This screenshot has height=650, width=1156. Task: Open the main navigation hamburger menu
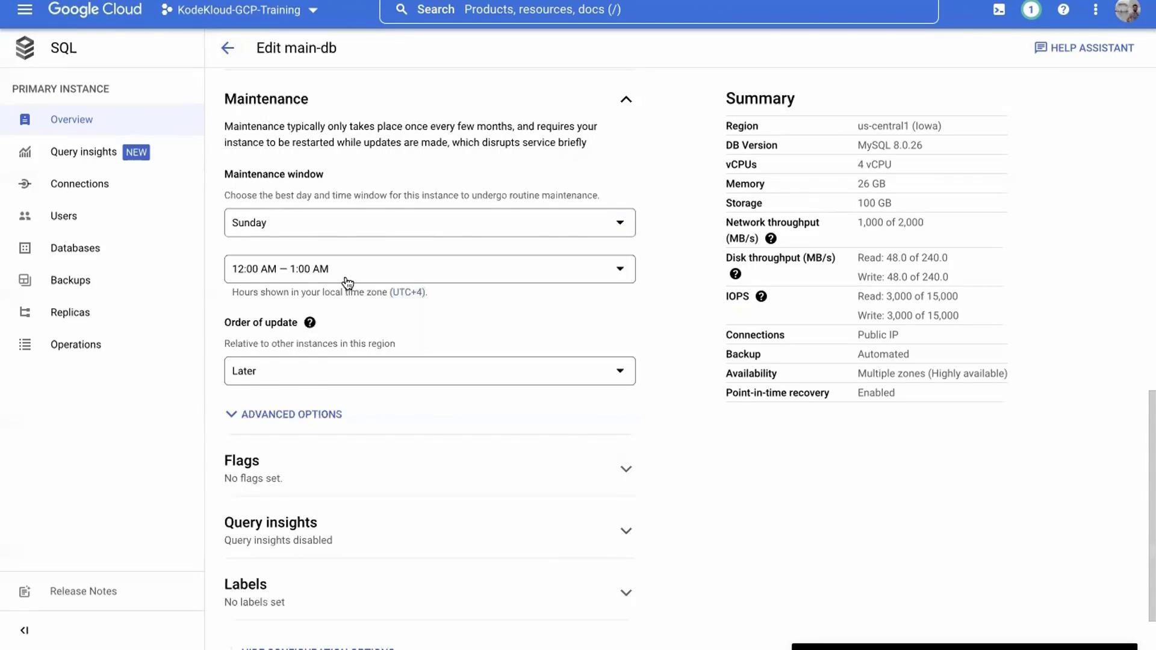[25, 10]
